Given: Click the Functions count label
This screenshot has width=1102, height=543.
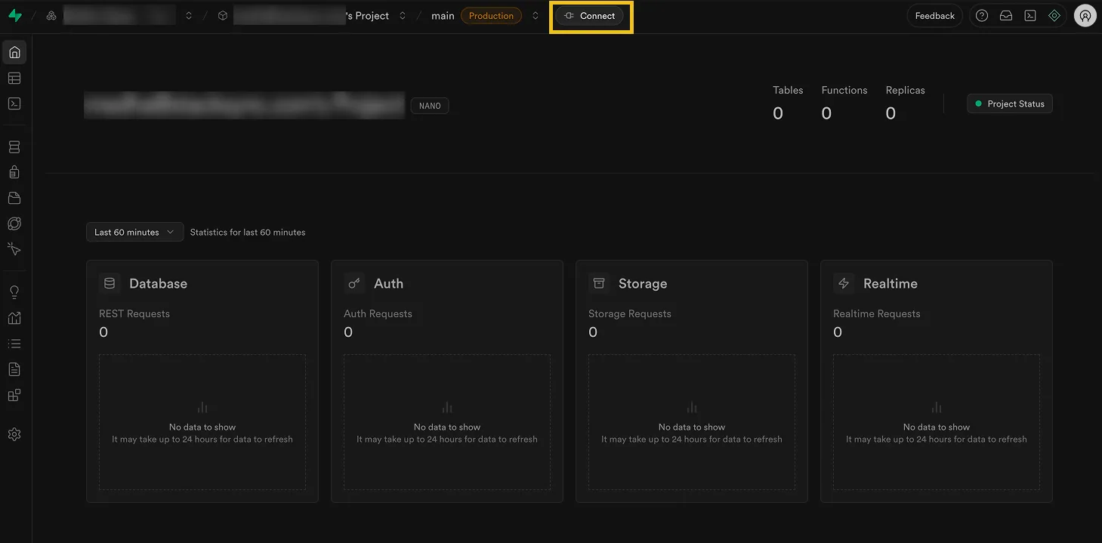Looking at the screenshot, I should (844, 90).
